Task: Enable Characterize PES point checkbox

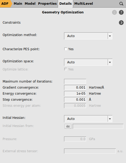Action: pos(66,49)
